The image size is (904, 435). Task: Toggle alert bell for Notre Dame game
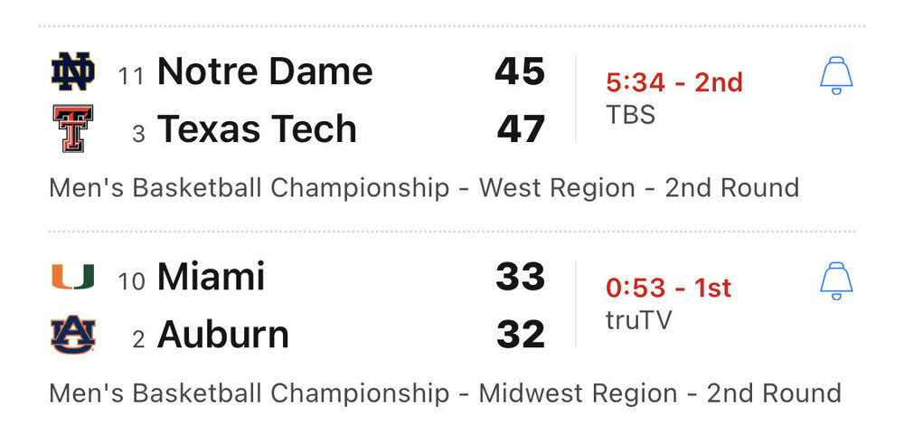(x=836, y=76)
